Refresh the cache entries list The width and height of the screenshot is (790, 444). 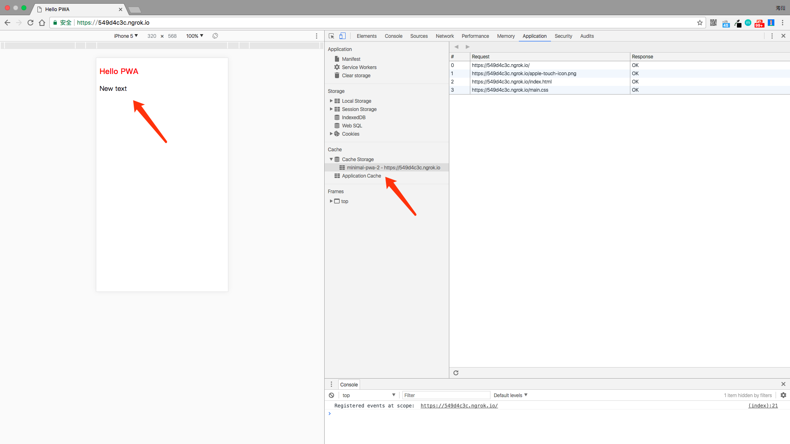pyautogui.click(x=456, y=373)
